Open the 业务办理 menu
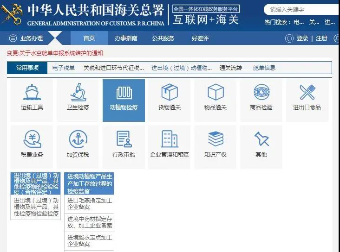 (x=32, y=38)
